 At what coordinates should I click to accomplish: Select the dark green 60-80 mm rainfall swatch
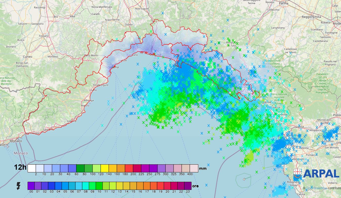point(80,168)
